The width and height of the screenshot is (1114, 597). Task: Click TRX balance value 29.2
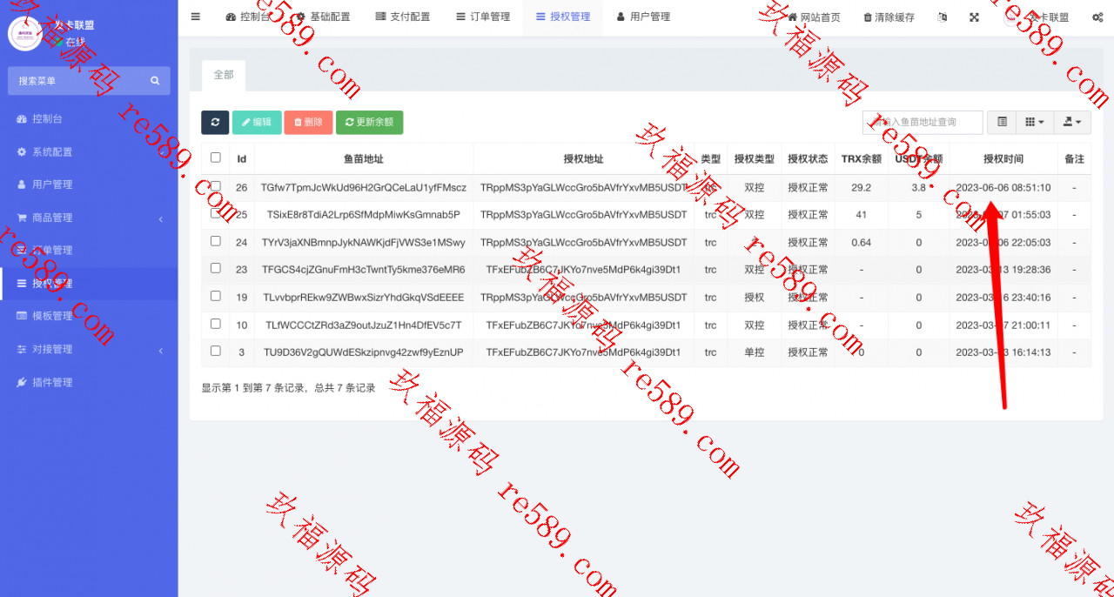tap(862, 187)
